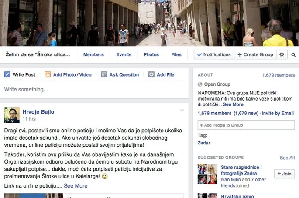Expand the post with See More link
This screenshot has height=198, width=299.
(x=76, y=186)
